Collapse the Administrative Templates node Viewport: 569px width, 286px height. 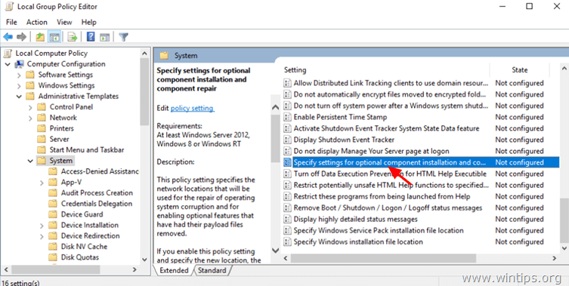19,97
